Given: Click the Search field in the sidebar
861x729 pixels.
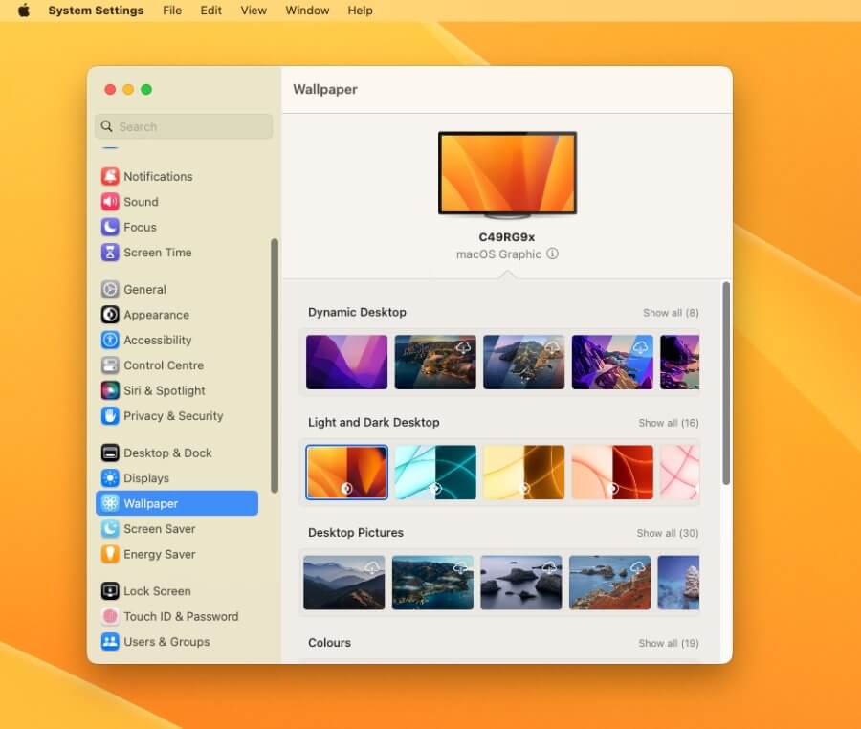Looking at the screenshot, I should (x=183, y=126).
